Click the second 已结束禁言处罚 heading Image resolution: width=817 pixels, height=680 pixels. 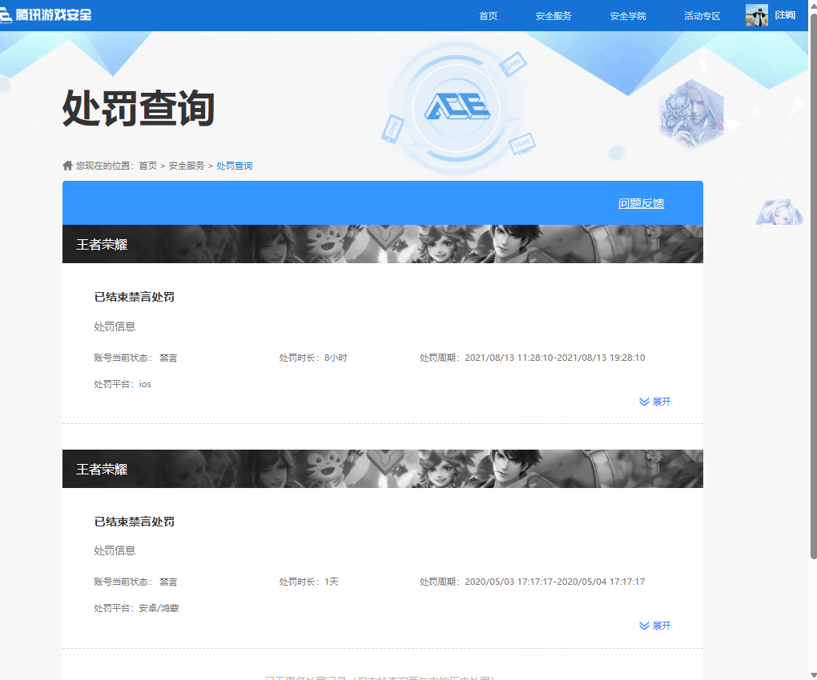pyautogui.click(x=135, y=522)
